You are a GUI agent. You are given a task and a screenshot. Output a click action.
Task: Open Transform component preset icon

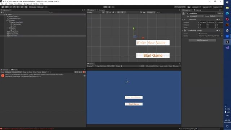tap(219, 19)
